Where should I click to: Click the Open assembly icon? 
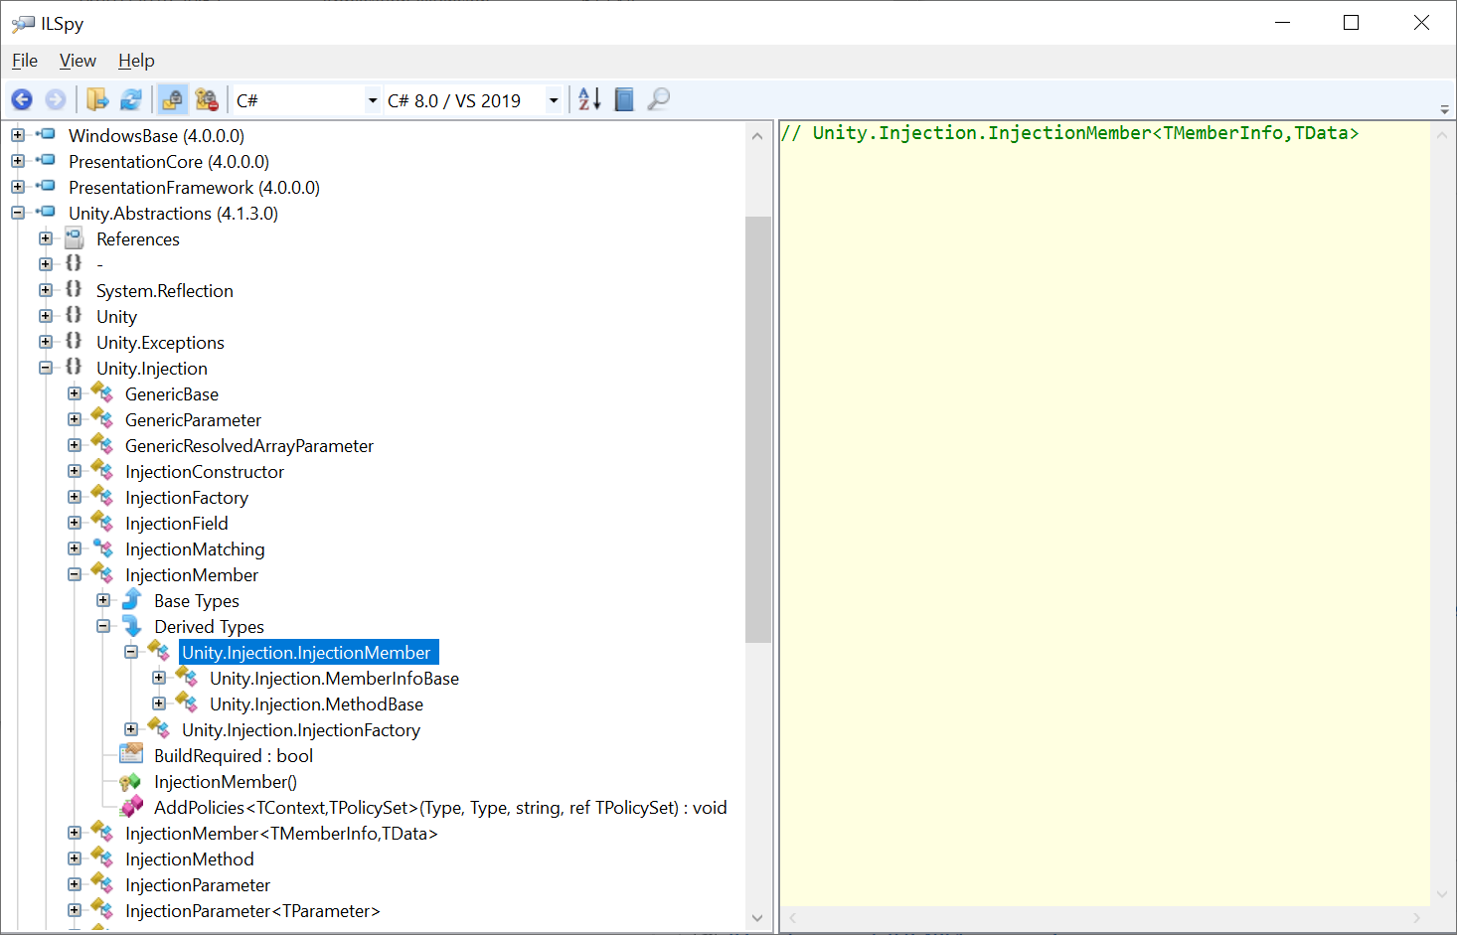96,99
